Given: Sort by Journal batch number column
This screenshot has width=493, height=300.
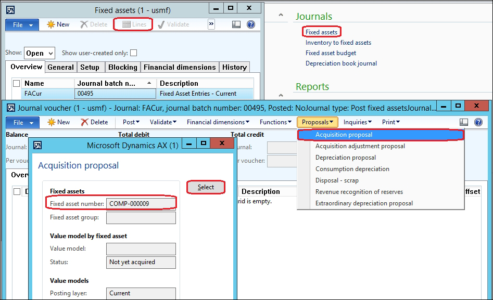Looking at the screenshot, I should [115, 83].
